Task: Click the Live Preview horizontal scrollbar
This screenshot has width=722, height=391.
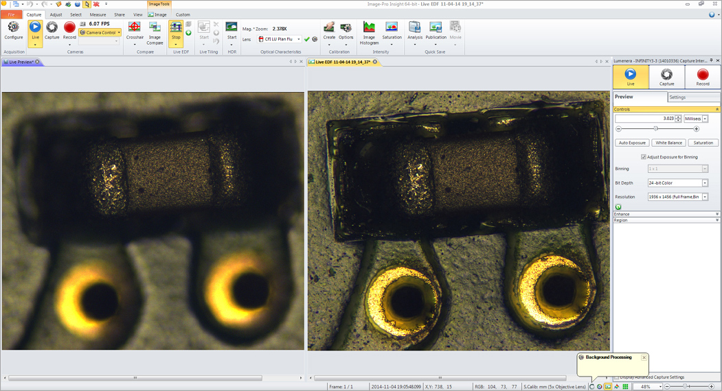Action: coord(135,378)
